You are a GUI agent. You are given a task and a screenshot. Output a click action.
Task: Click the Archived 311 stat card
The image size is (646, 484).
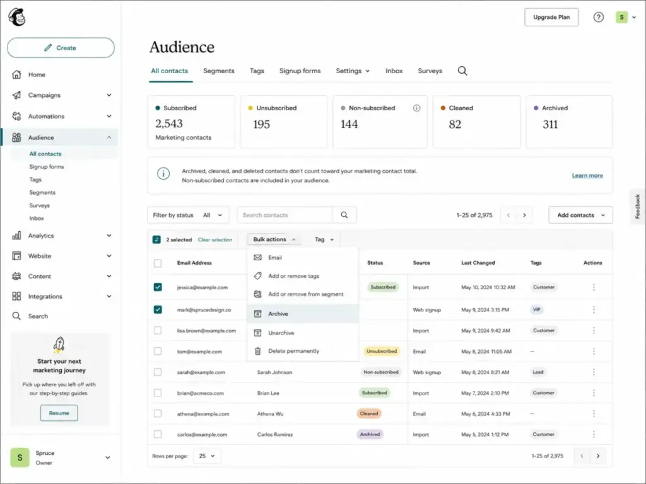[570, 122]
